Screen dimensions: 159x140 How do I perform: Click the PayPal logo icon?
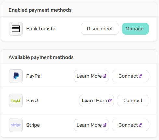(x=16, y=76)
